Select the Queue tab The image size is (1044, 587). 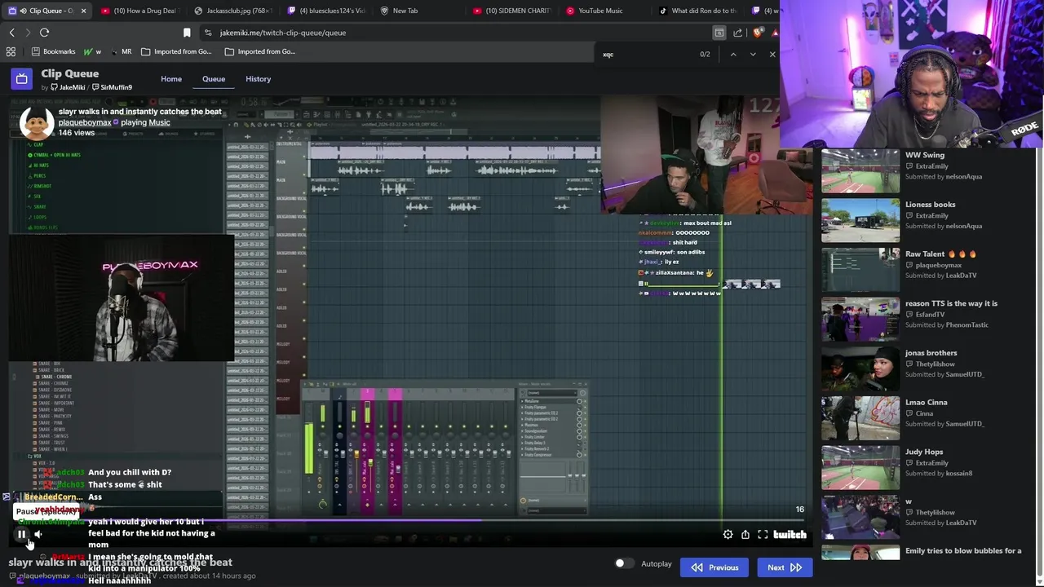(214, 79)
